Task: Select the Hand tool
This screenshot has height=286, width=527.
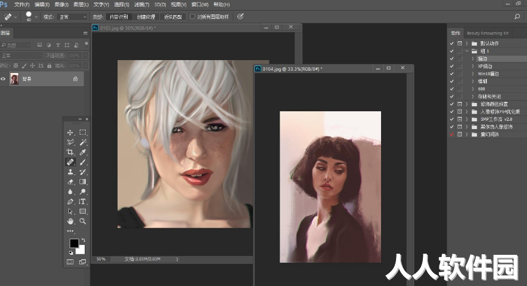Action: pos(70,221)
